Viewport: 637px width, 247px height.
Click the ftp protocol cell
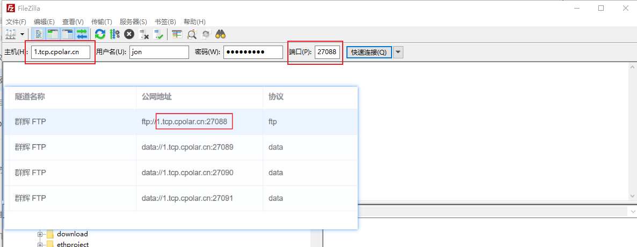pyautogui.click(x=273, y=121)
